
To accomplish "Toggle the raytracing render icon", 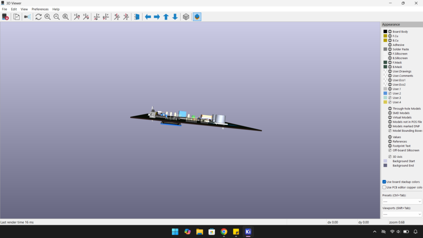I will point(28,17).
